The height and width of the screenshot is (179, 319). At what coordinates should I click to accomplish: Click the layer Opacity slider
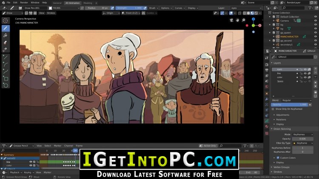pos(290,105)
